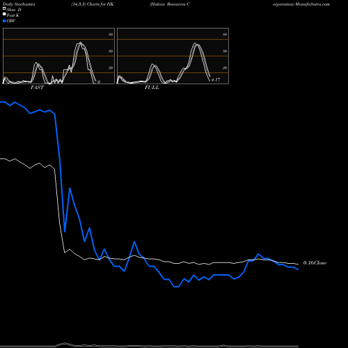Image resolution: width=348 pixels, height=348 pixels.
Task: Click the '0.16Close' price label
Action: 315,263
